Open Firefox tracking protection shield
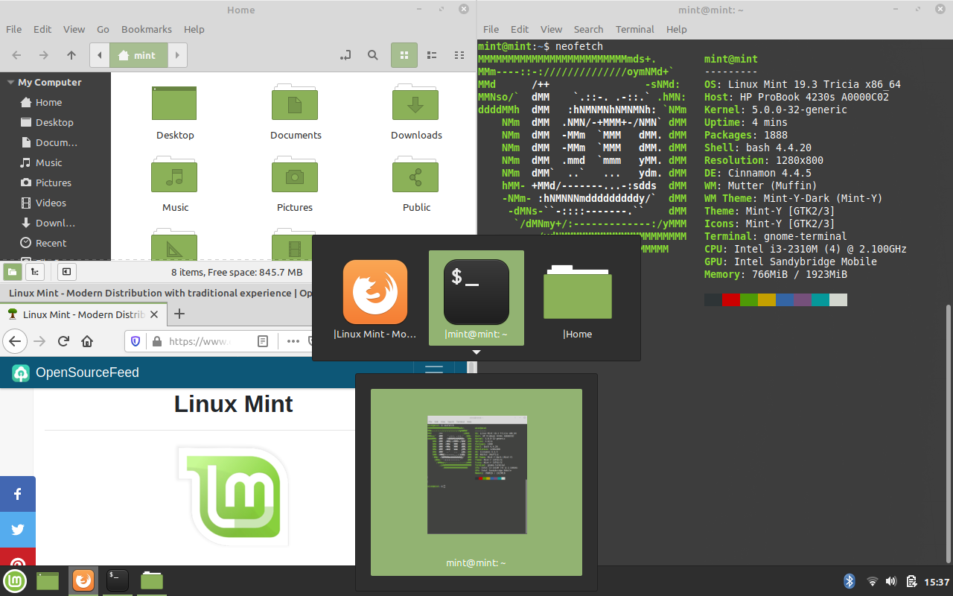Image resolution: width=953 pixels, height=596 pixels. [136, 341]
